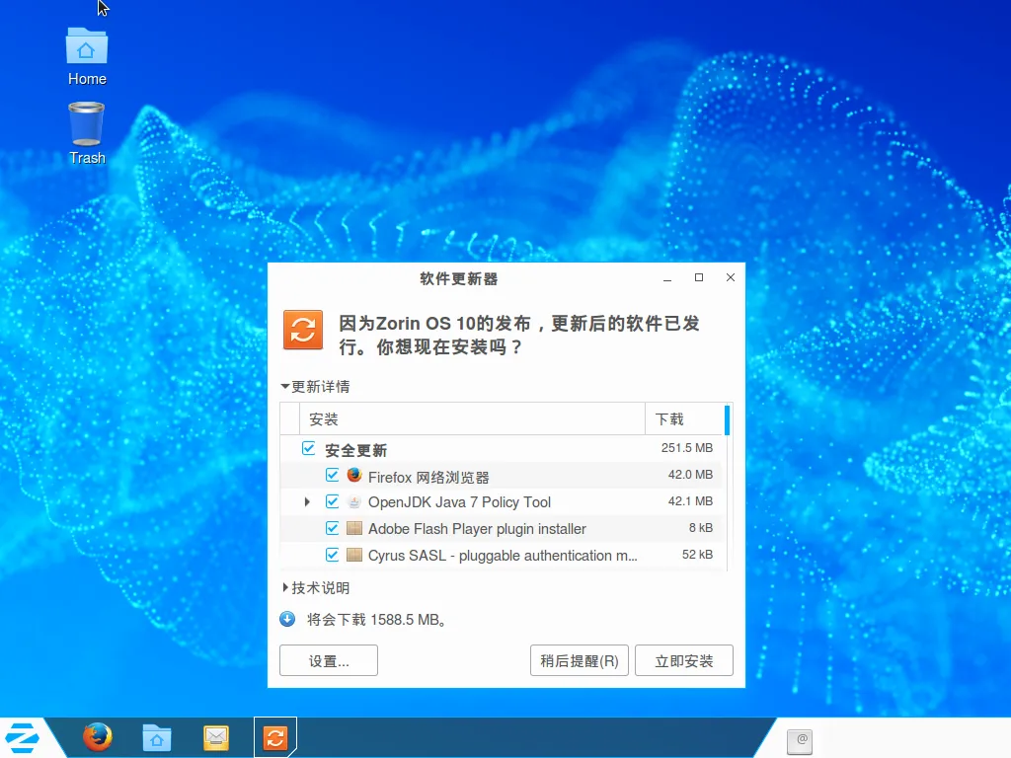Launch the file manager from the taskbar
This screenshot has width=1011, height=758.
coord(156,737)
